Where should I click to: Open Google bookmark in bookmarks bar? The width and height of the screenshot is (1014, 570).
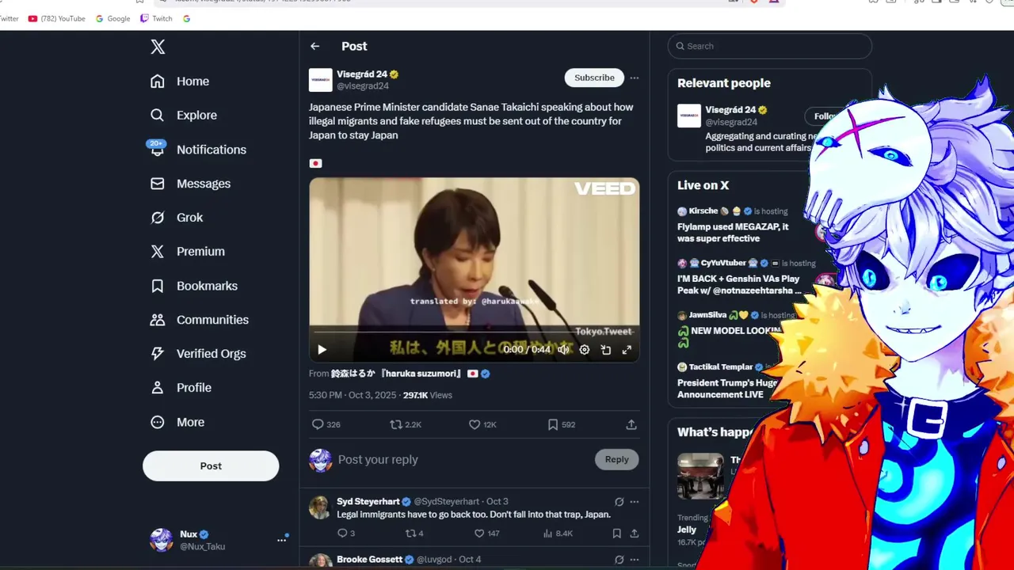(x=113, y=18)
